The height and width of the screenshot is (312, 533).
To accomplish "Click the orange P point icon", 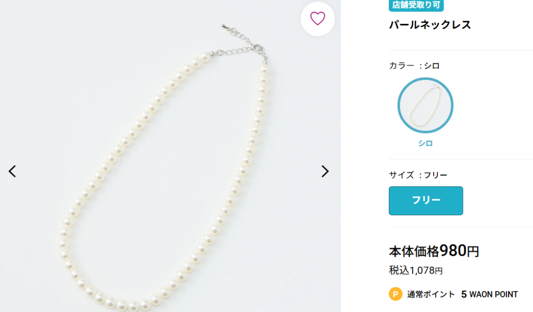I will click(396, 294).
